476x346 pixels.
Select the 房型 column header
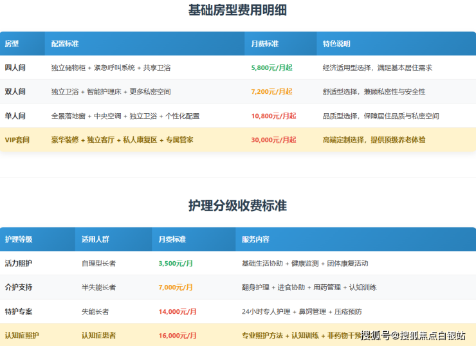12,44
